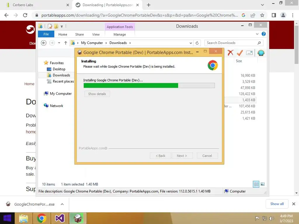Click the volume speaker tray icon
Screen dimensions: 299x224
coord(271,218)
